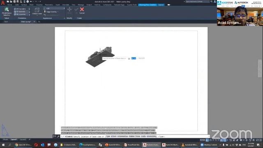
Task: Click the Orientation option in command line
Action: click(122, 136)
